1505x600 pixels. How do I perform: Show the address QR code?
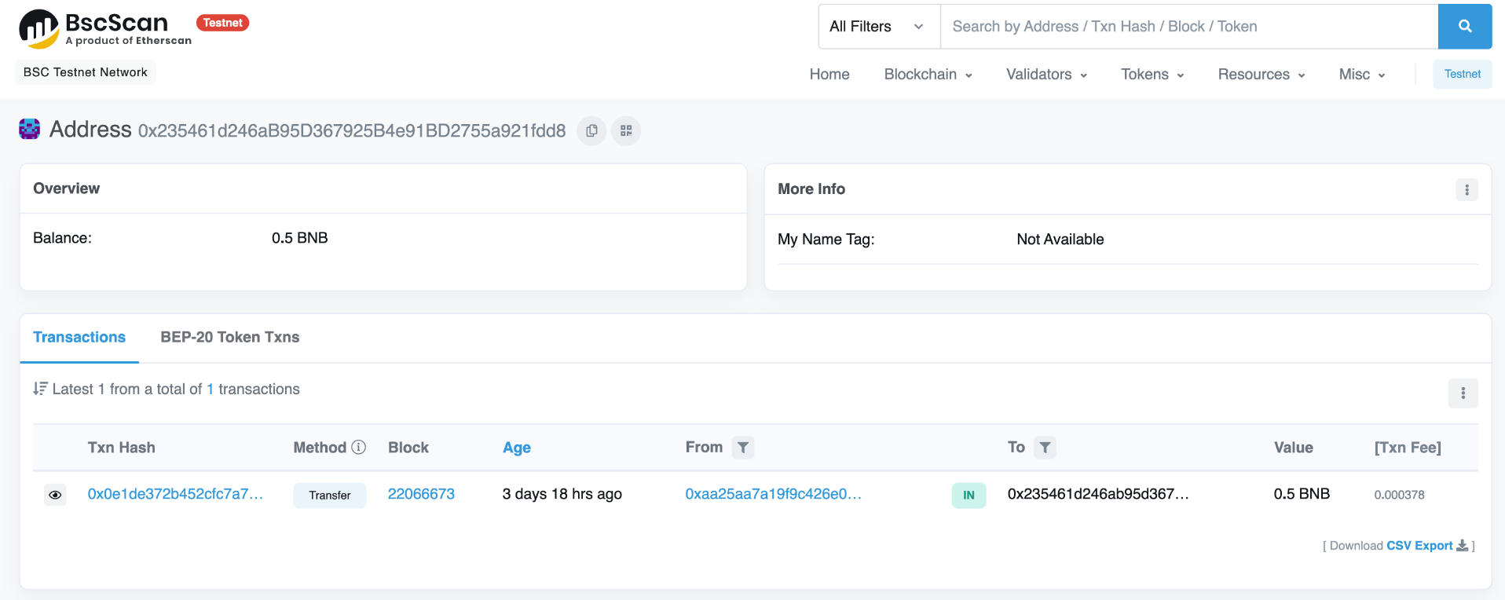626,131
